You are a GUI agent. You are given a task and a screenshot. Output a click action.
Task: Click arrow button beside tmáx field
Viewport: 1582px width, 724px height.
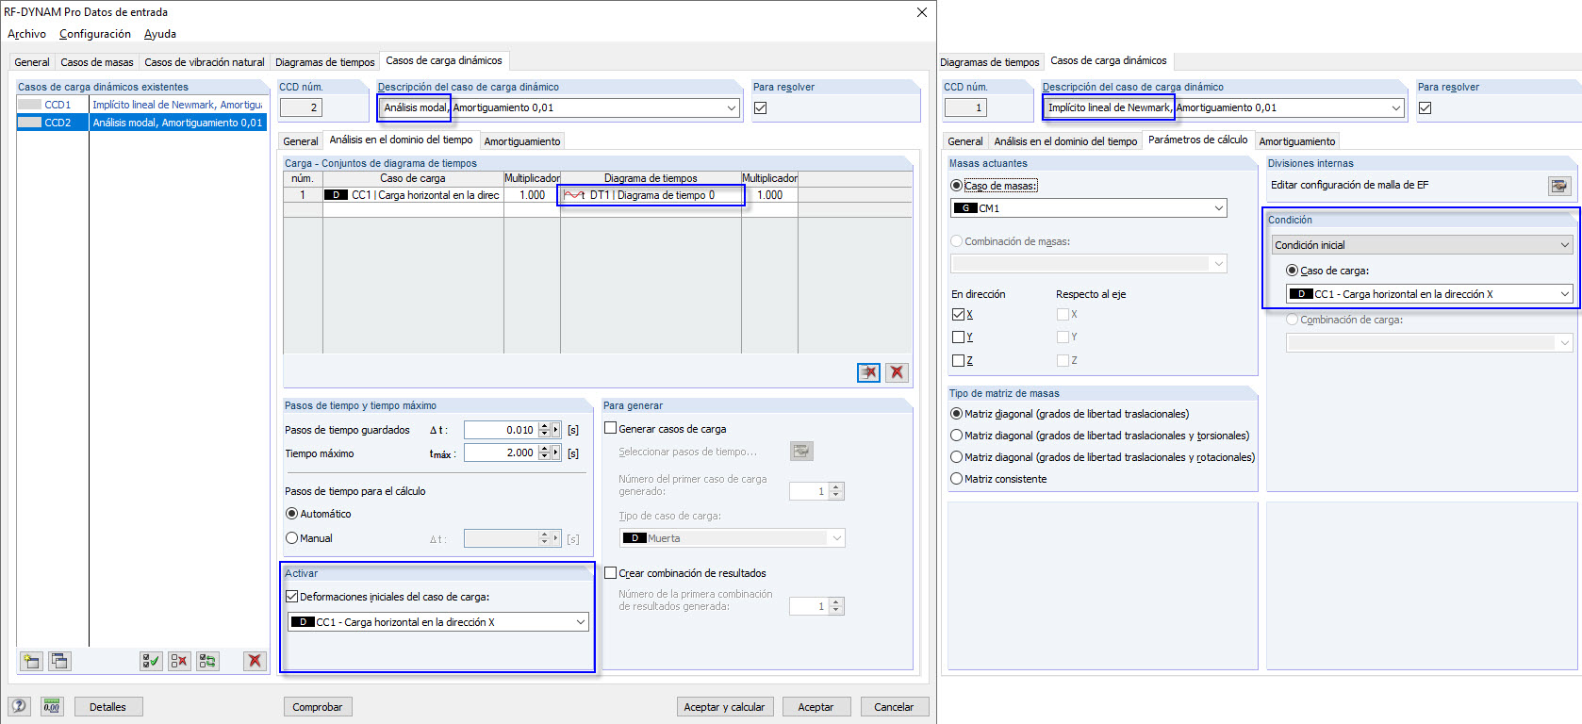pyautogui.click(x=556, y=453)
